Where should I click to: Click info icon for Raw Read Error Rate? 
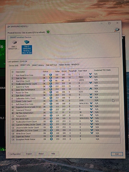(x=51, y=75)
